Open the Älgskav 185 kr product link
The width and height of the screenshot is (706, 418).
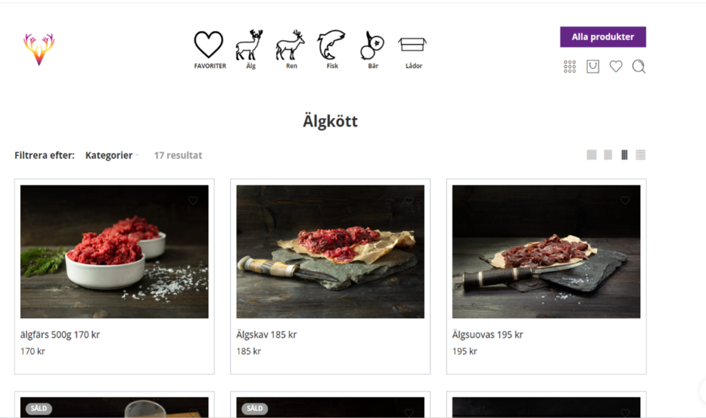click(x=267, y=335)
